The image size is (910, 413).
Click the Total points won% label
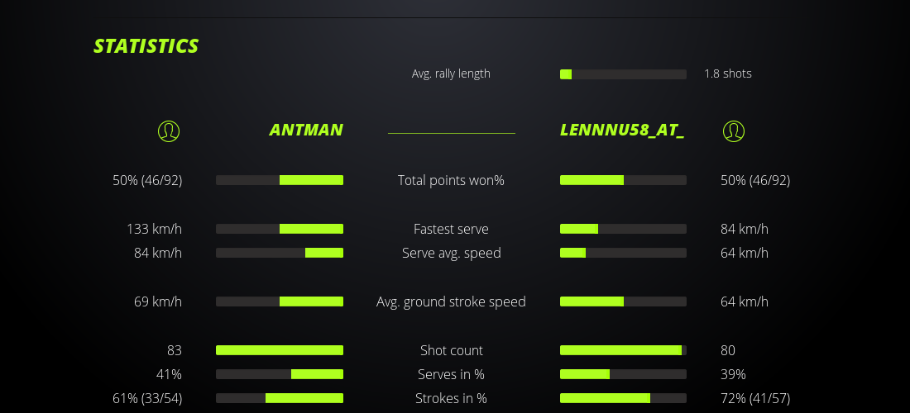coord(451,180)
